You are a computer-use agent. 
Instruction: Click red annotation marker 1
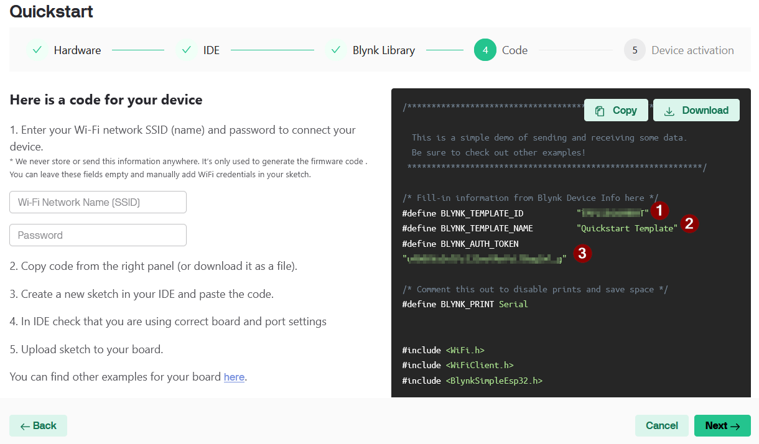(659, 211)
